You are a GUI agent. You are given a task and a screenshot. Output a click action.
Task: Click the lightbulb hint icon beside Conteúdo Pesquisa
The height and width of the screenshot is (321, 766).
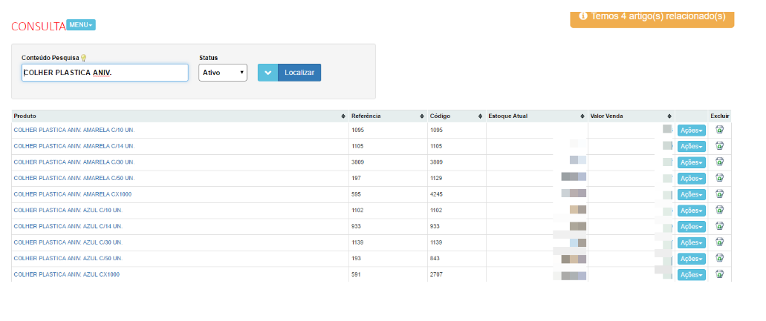tap(84, 58)
